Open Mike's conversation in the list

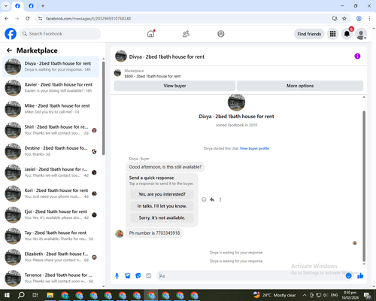point(50,108)
